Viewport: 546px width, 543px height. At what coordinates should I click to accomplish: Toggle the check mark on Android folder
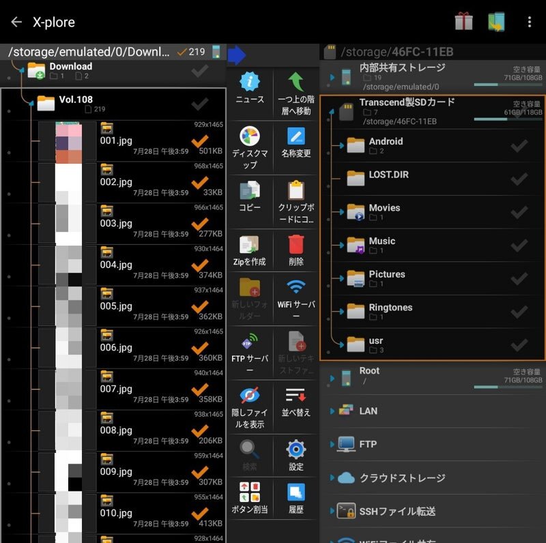pos(519,145)
